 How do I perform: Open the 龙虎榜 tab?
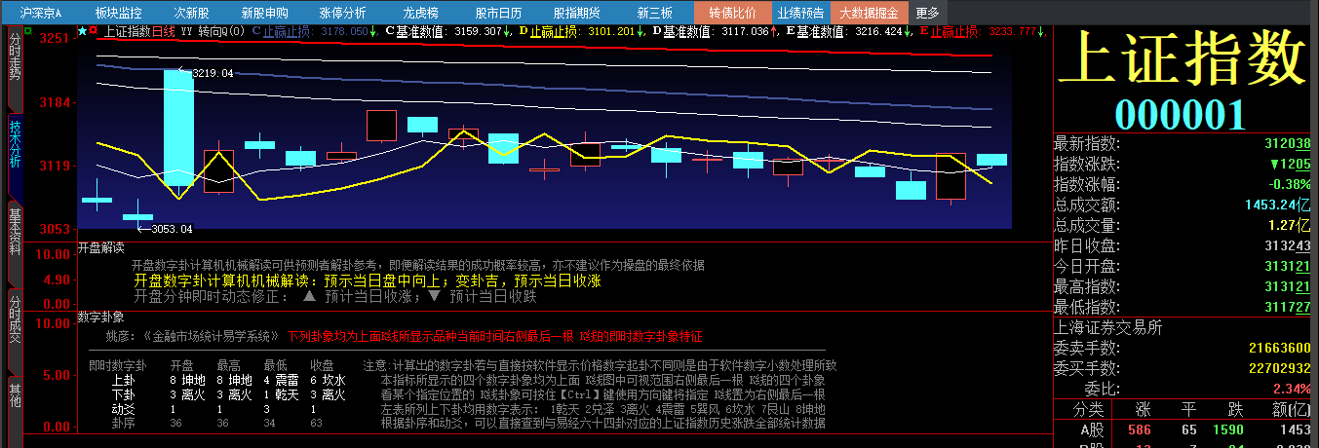click(423, 13)
